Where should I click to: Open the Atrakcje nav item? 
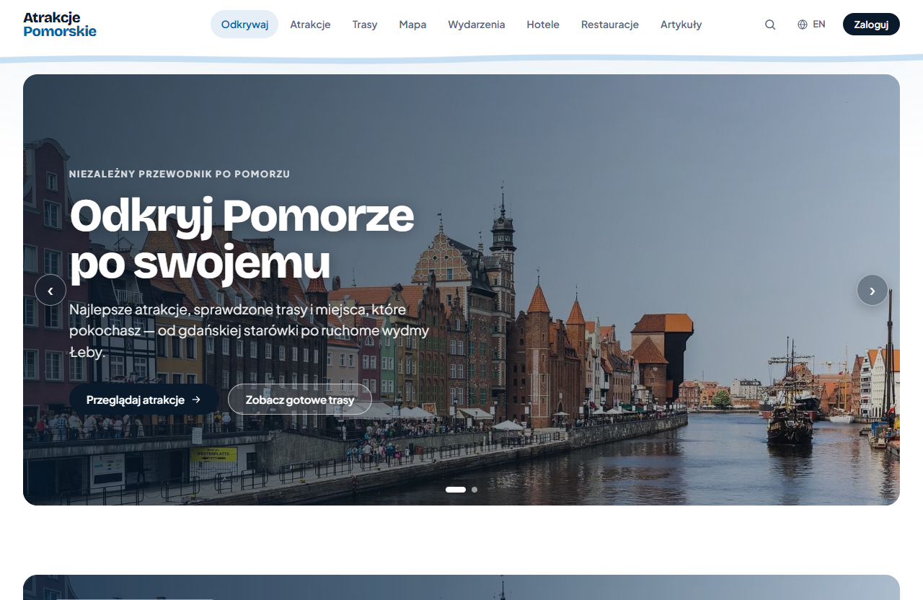click(310, 24)
